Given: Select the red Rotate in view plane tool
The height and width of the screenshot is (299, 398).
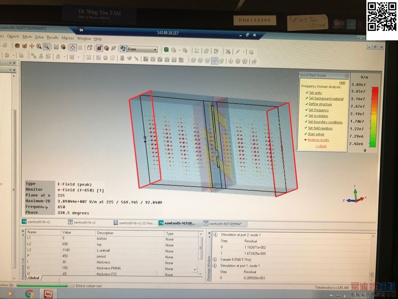Looking at the screenshot, I should coord(24,46).
